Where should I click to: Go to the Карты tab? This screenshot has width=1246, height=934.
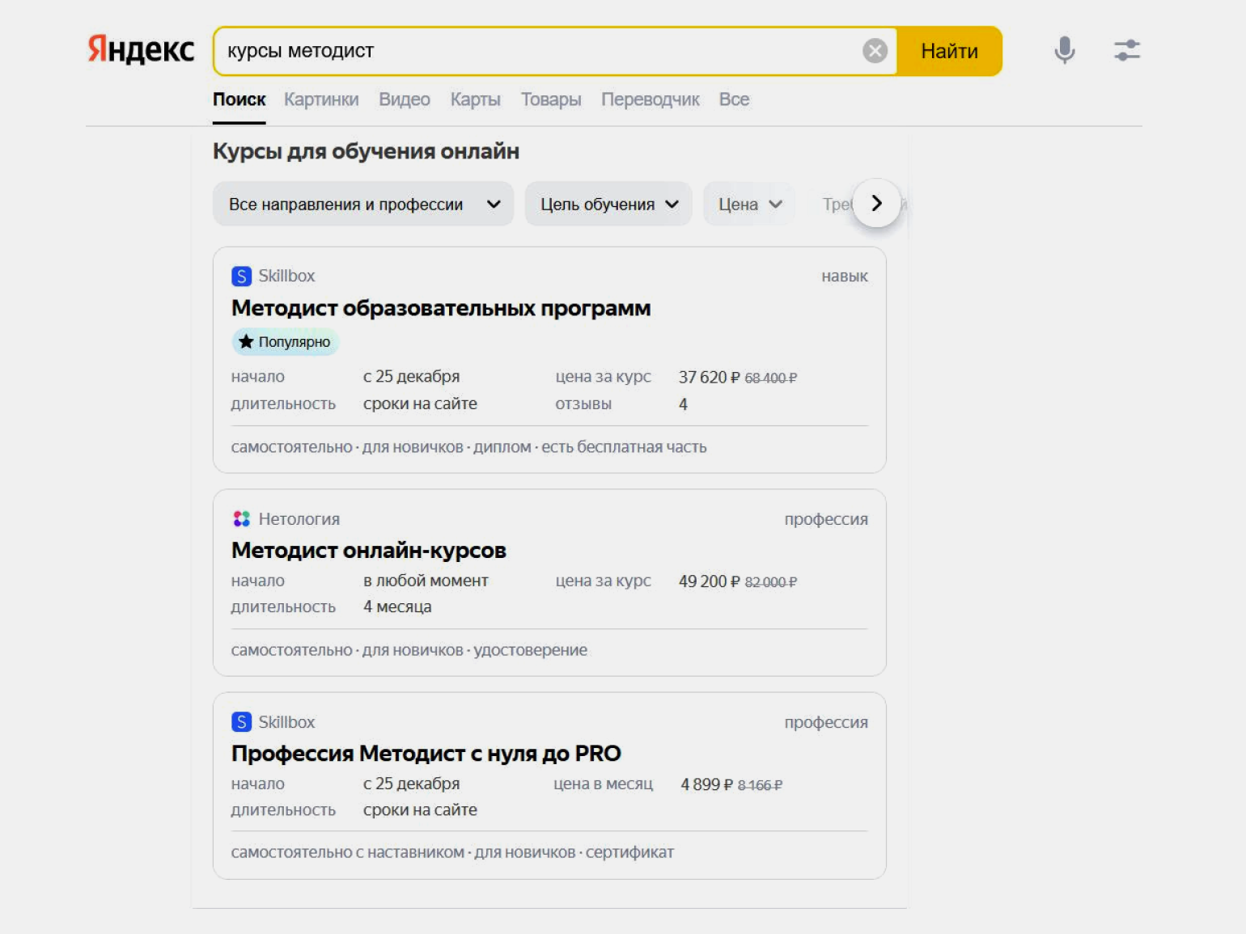click(475, 99)
